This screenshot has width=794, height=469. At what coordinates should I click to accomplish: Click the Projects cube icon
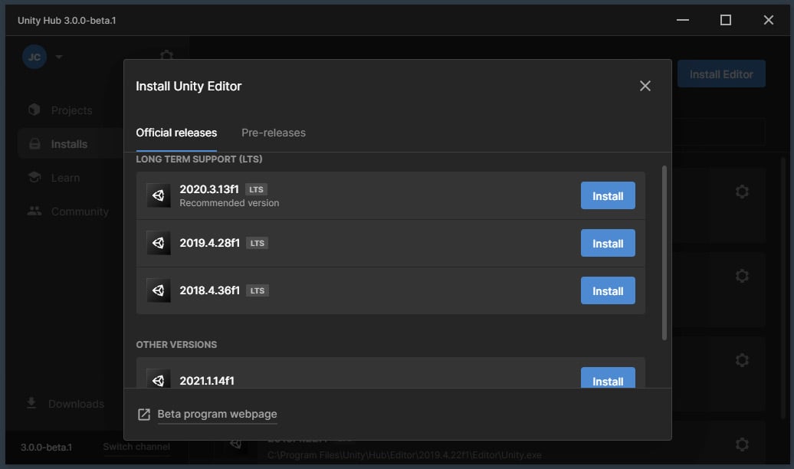pos(34,110)
